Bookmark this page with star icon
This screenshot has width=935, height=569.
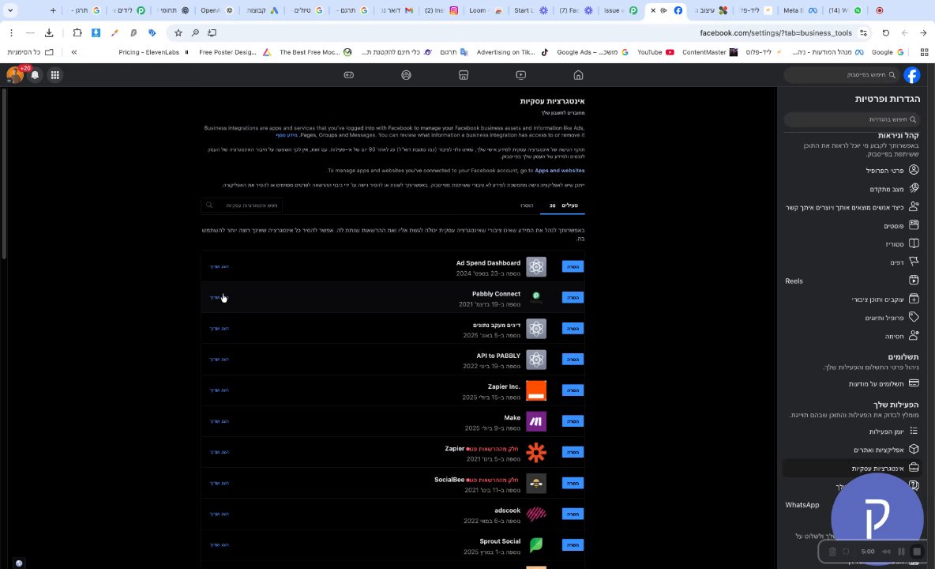pyautogui.click(x=178, y=33)
